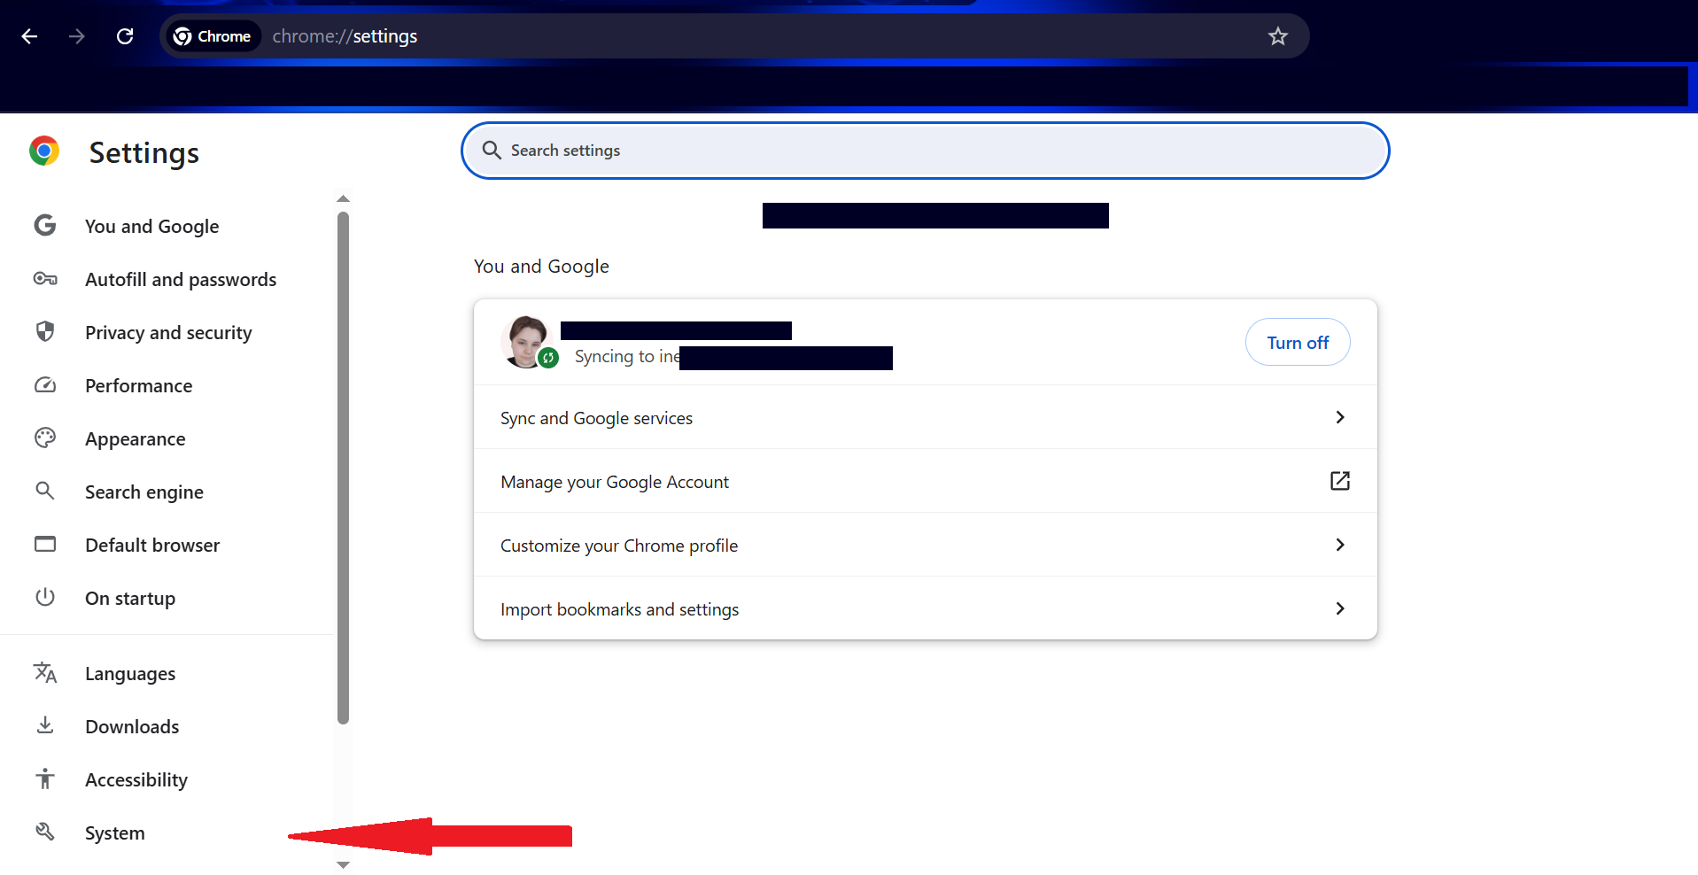Select Downloads in the sidebar
Image resolution: width=1698 pixels, height=875 pixels.
[132, 727]
